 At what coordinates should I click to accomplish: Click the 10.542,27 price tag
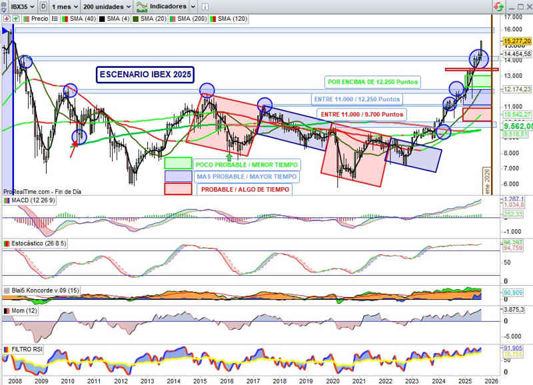coord(517,115)
